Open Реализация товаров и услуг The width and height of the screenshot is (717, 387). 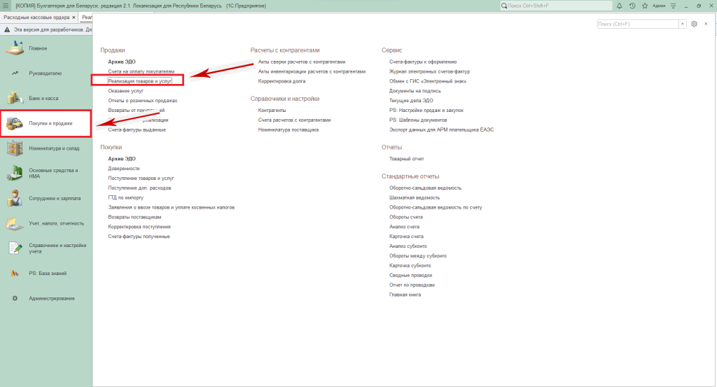click(140, 81)
